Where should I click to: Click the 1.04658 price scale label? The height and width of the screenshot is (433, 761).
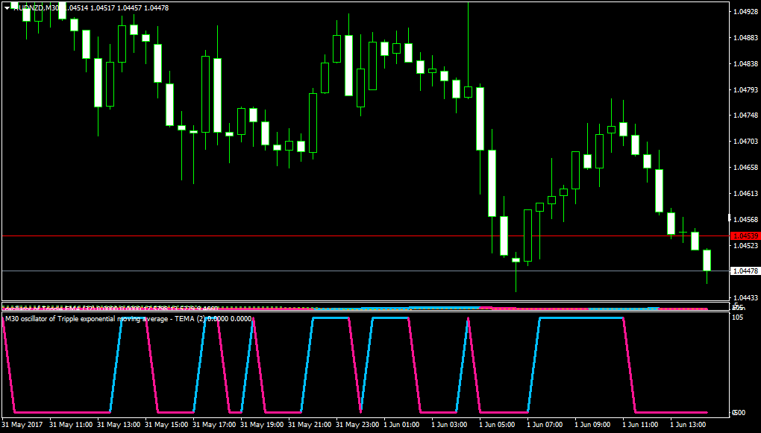(746, 167)
